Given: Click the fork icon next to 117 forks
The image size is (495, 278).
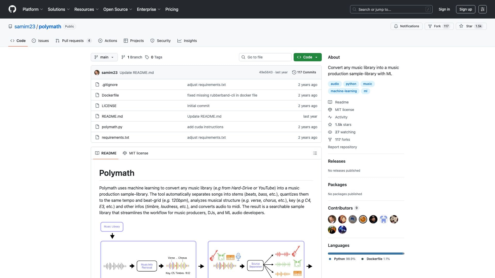Looking at the screenshot, I should tap(330, 140).
